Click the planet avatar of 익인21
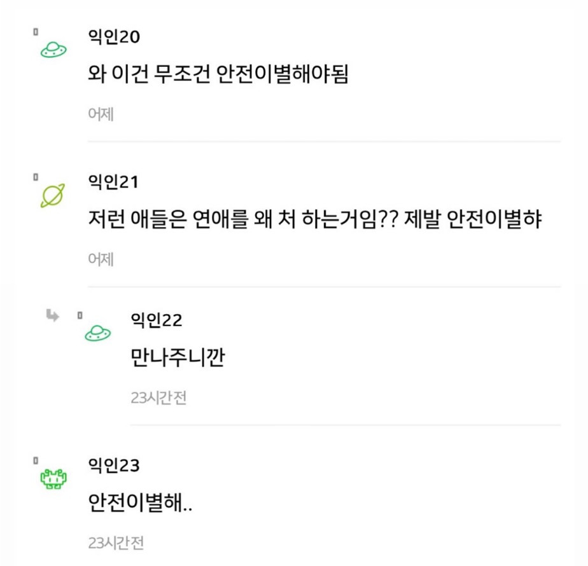Viewport: 588px width, 566px height. pos(53,197)
